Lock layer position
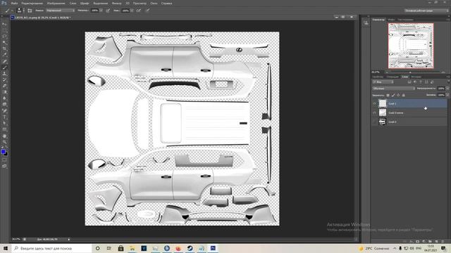Screen dimensions: 451x253 point(398,95)
